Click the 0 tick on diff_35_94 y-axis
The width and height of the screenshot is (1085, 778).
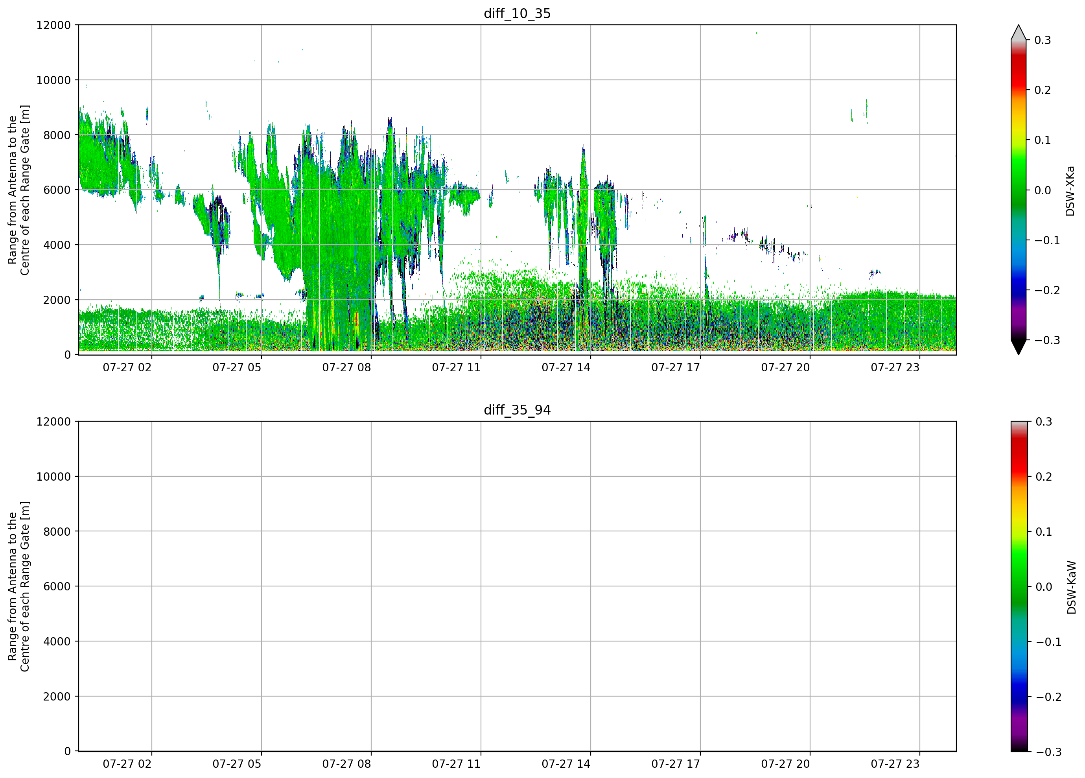(68, 751)
